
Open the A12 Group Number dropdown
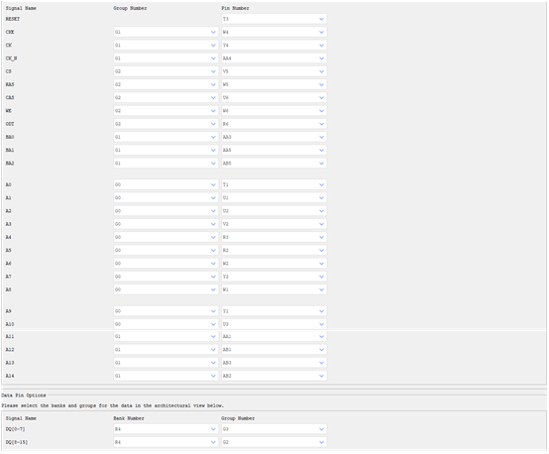[165, 350]
